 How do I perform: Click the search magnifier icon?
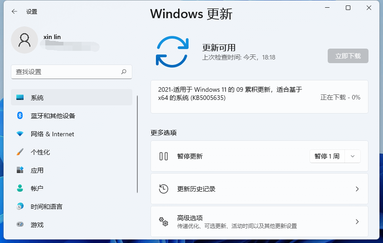click(x=124, y=72)
